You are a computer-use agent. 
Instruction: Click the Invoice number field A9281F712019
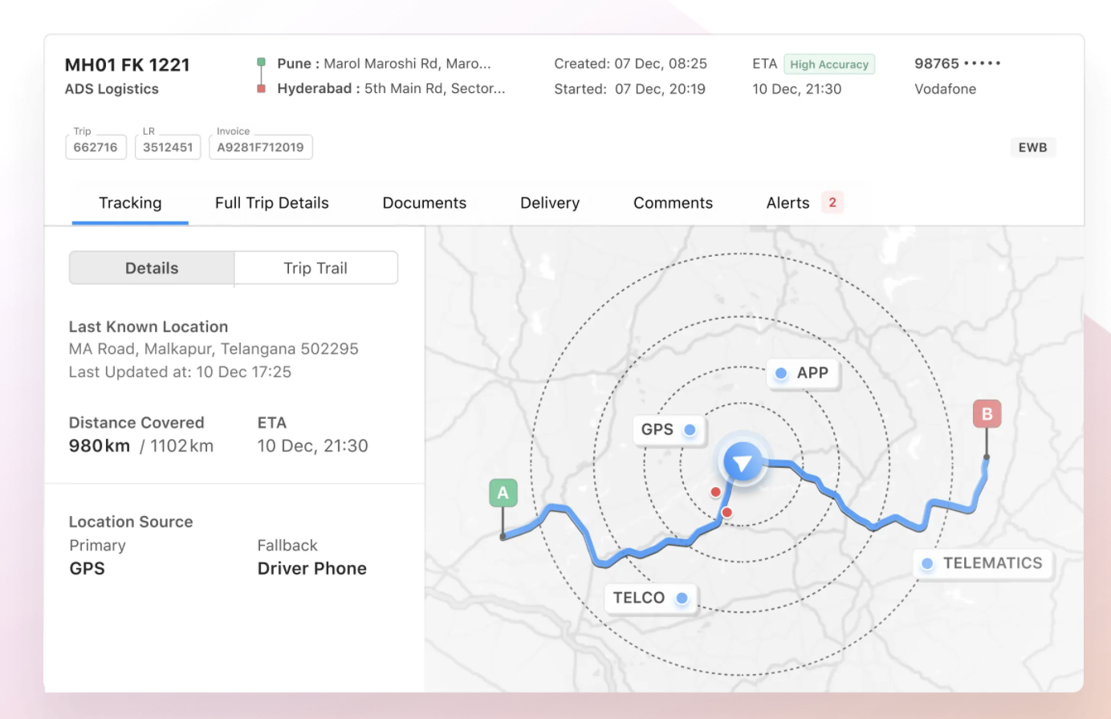260,147
